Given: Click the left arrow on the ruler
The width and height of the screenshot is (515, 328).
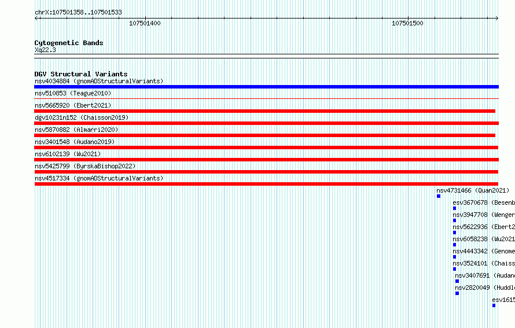Looking at the screenshot, I should (x=36, y=19).
